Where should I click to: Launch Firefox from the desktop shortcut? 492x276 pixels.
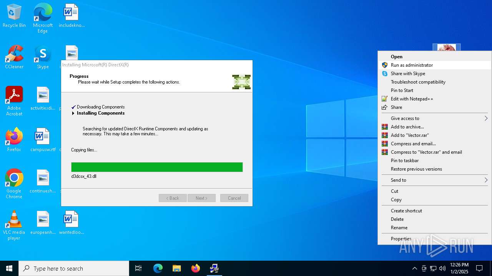[14, 140]
